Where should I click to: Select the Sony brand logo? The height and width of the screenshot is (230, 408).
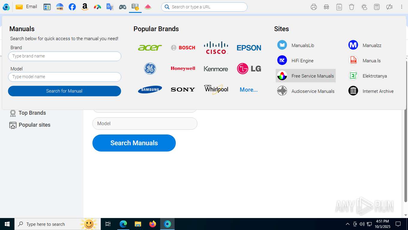point(183,90)
